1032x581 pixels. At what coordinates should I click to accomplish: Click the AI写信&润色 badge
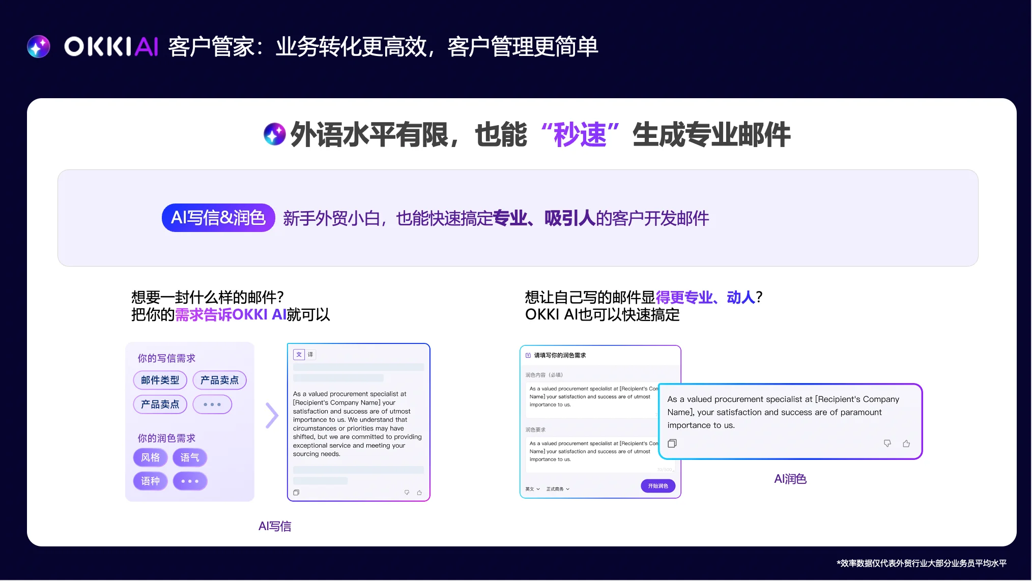point(217,218)
